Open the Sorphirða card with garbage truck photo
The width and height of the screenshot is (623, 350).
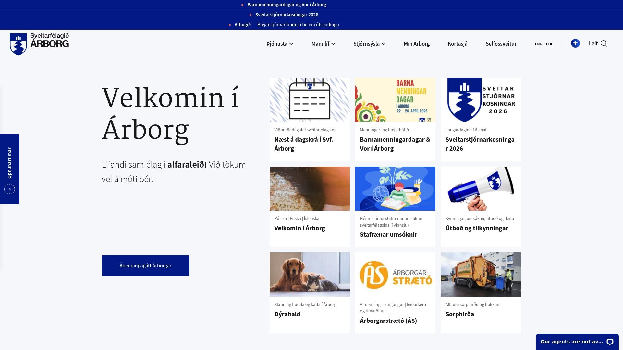pyautogui.click(x=481, y=274)
